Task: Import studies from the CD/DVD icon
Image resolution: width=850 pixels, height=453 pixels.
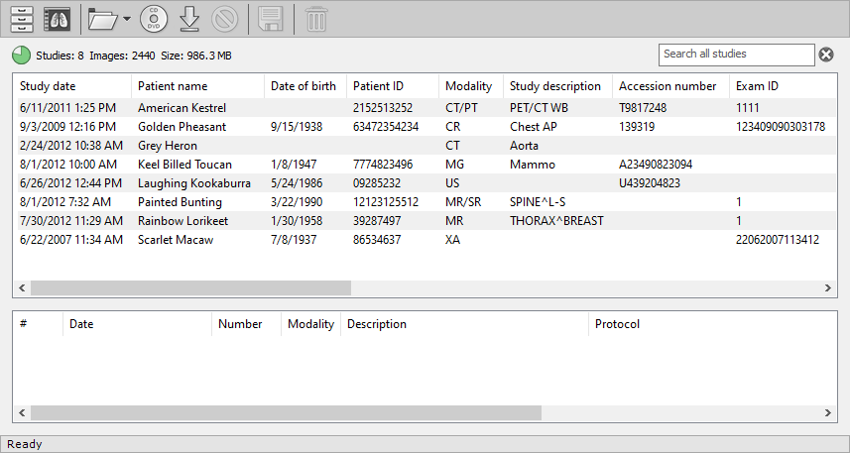Action: [x=154, y=19]
